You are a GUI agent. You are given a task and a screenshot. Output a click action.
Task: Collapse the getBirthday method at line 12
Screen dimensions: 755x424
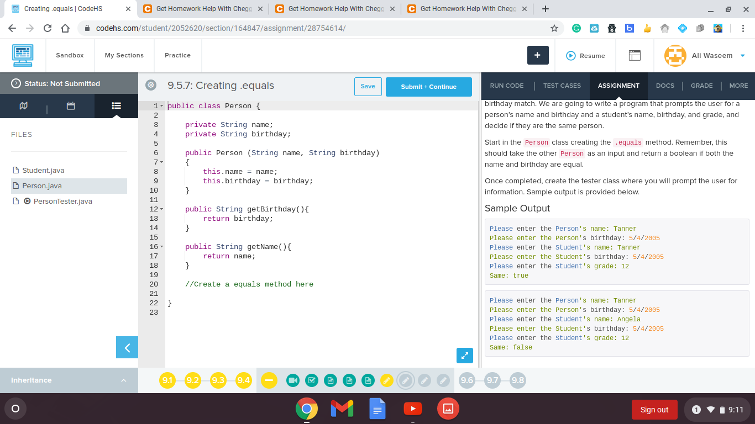(161, 209)
